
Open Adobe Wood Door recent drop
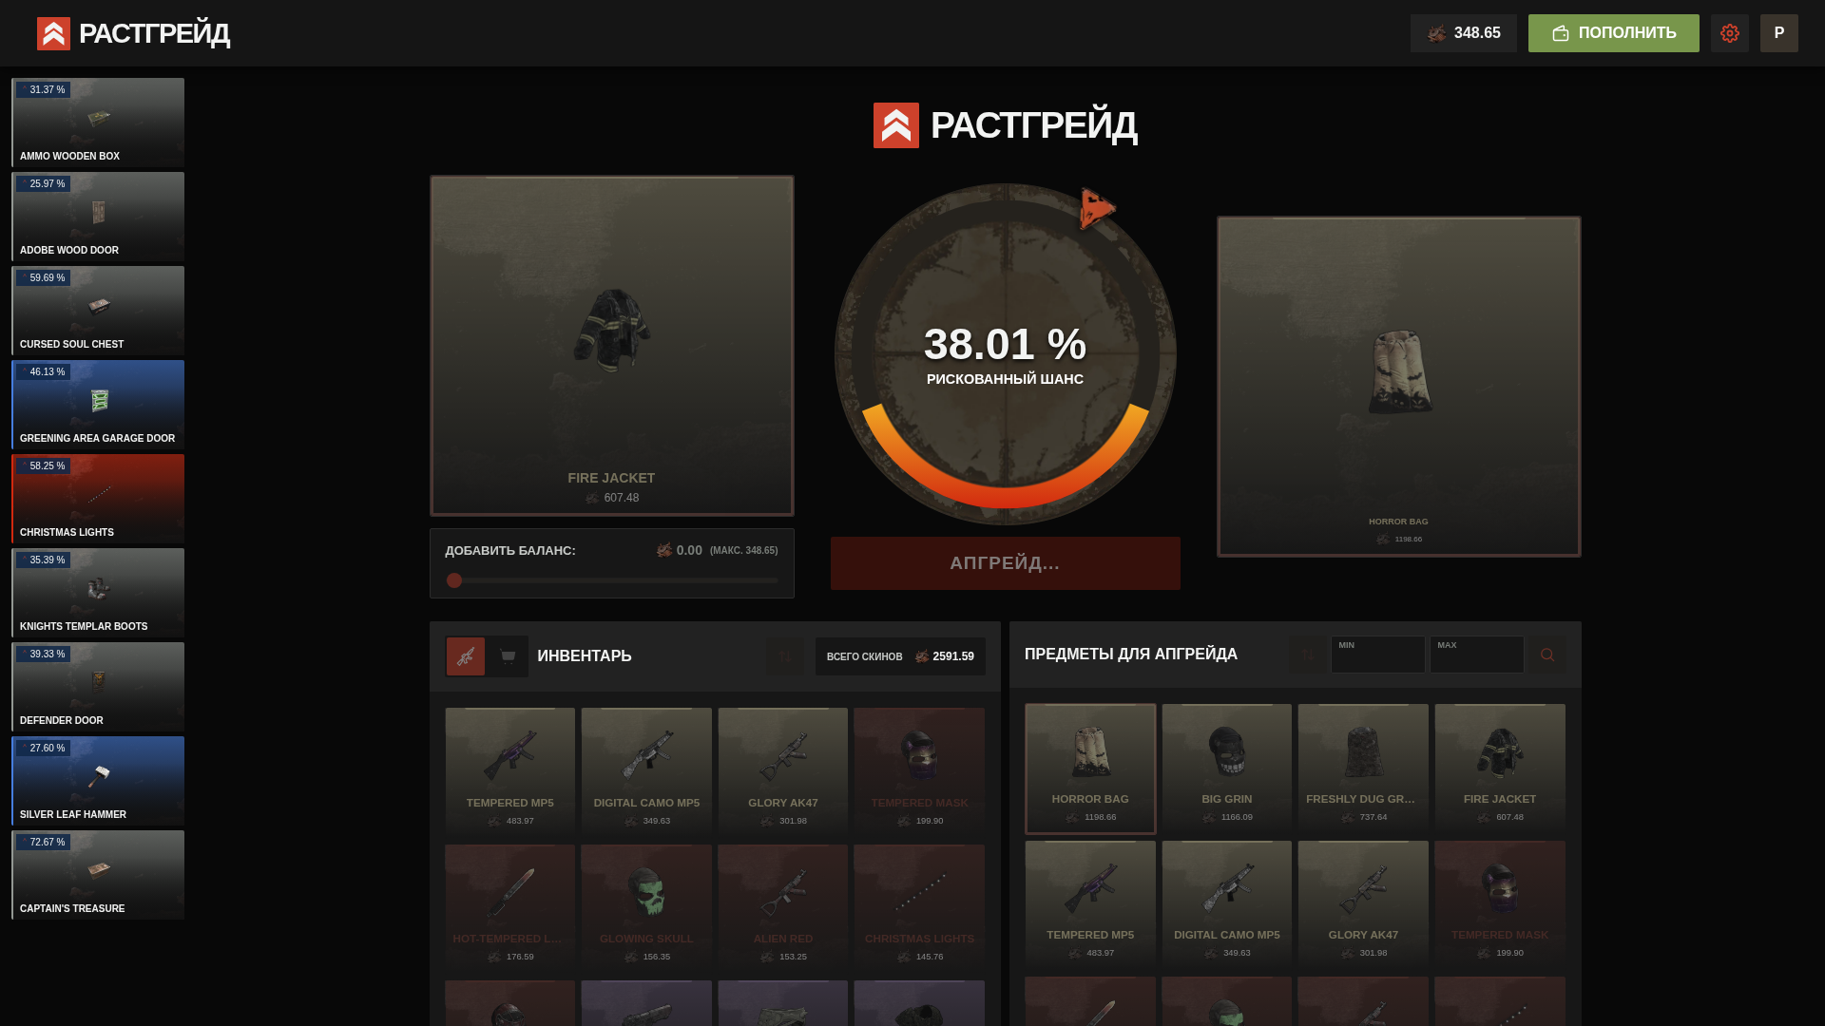pos(98,217)
